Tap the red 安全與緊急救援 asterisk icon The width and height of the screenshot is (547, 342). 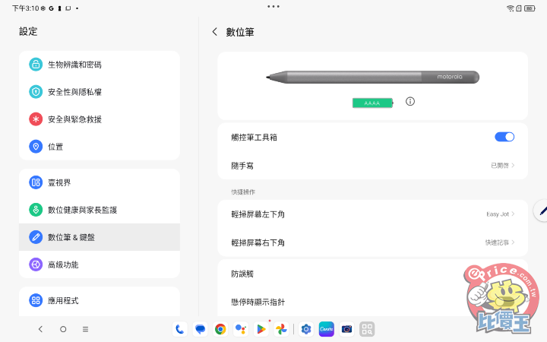[x=36, y=119]
